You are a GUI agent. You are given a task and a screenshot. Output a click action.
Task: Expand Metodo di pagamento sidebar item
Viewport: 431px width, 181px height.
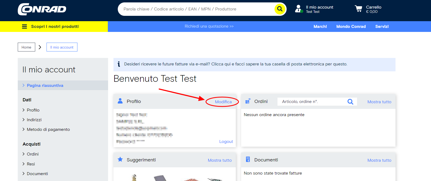tap(48, 129)
